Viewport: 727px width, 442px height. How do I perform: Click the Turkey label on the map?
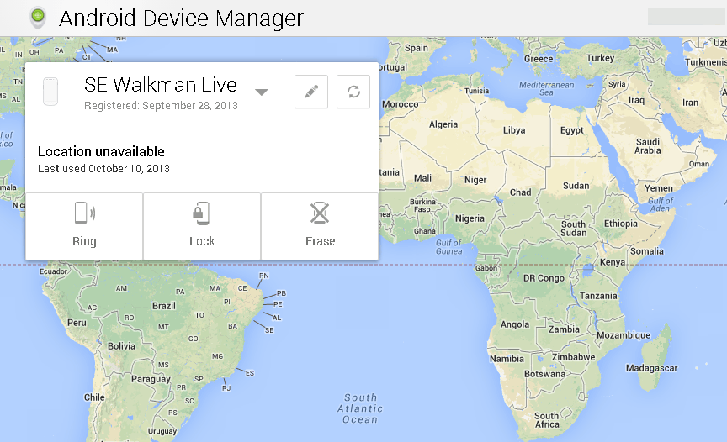[601, 58]
